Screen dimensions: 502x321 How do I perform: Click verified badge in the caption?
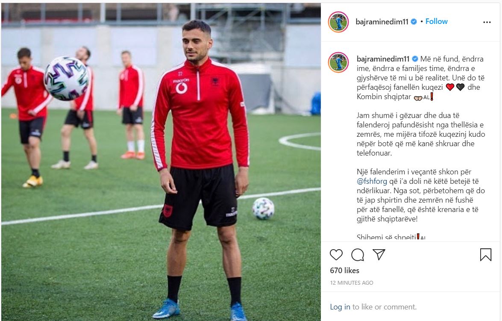pos(415,59)
